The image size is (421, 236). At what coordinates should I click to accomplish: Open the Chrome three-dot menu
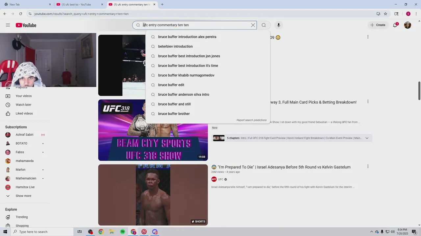pyautogui.click(x=416, y=14)
